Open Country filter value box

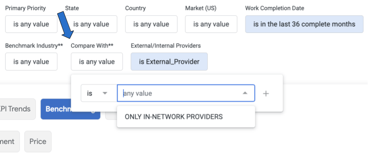151,24
